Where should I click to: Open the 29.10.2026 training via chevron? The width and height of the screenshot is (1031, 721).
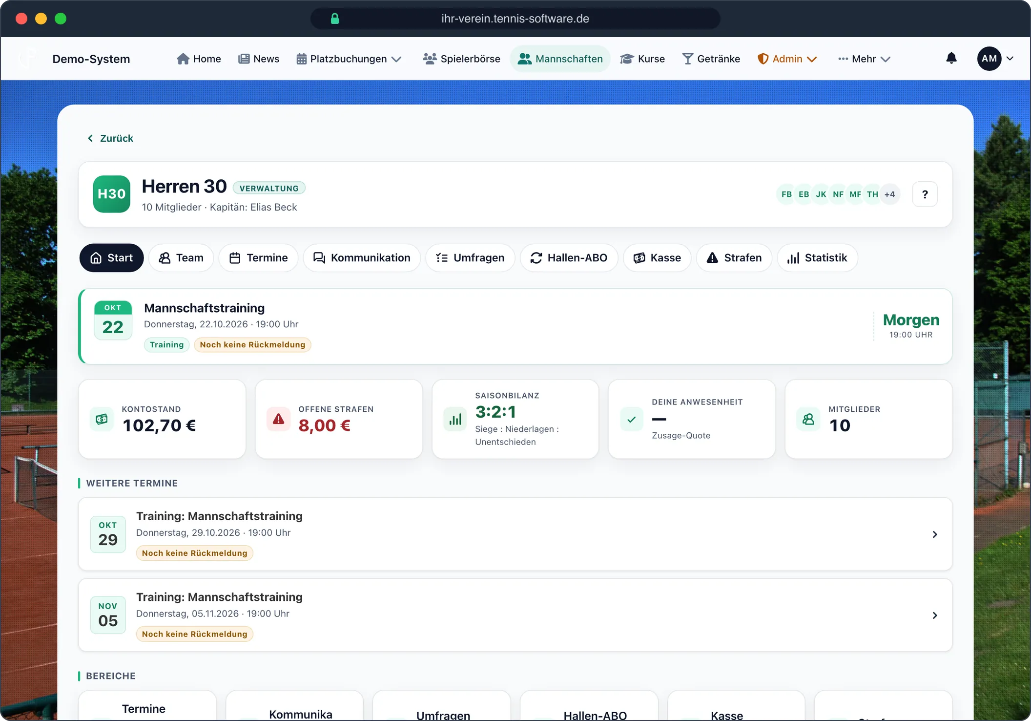[934, 534]
